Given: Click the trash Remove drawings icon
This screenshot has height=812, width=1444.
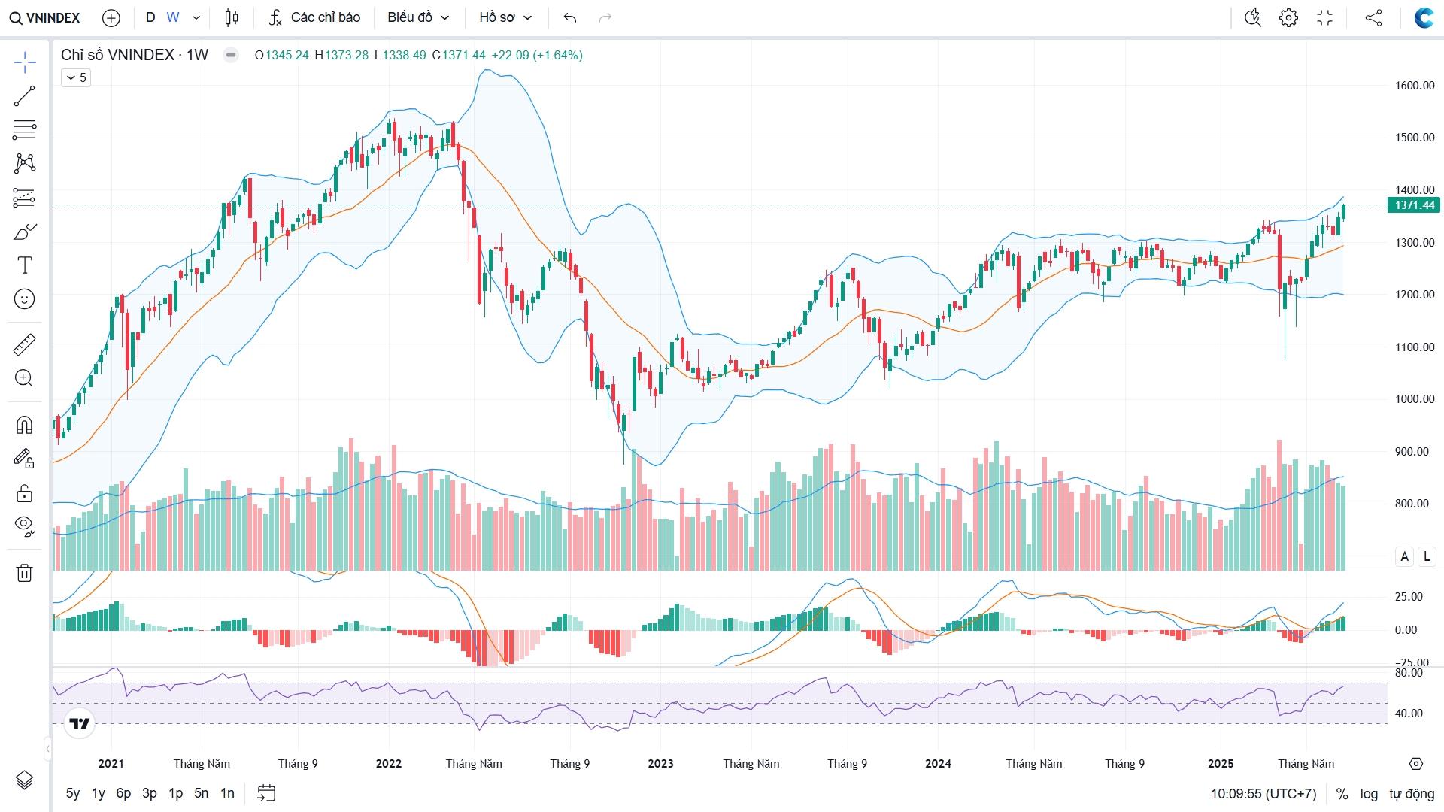Looking at the screenshot, I should point(24,573).
